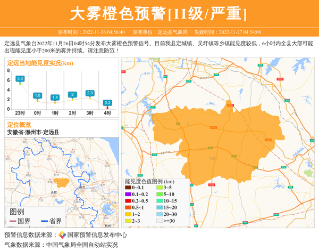This screenshot has width=319, height=251.
Task: Click the 定远当地能见度实况 chart heading
Action: coord(40,63)
